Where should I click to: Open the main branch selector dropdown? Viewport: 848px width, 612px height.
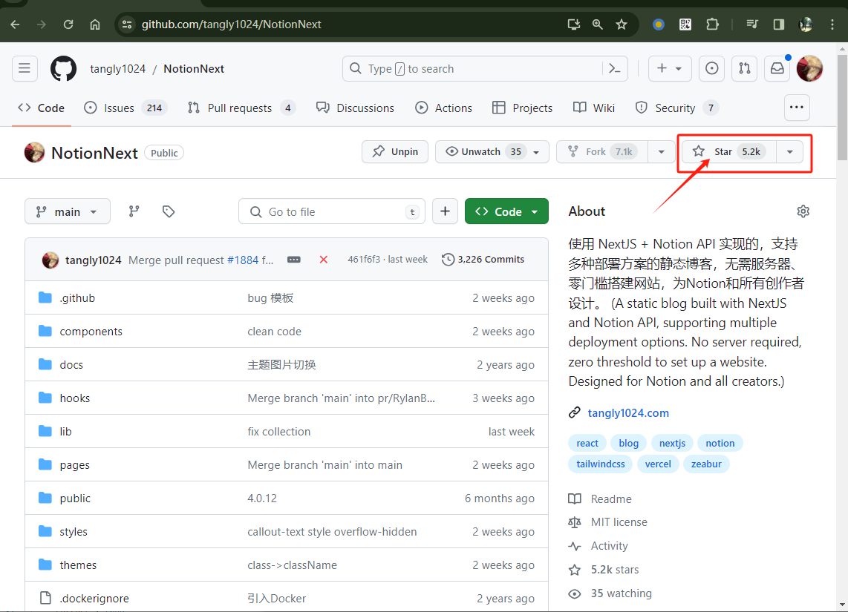tap(67, 211)
